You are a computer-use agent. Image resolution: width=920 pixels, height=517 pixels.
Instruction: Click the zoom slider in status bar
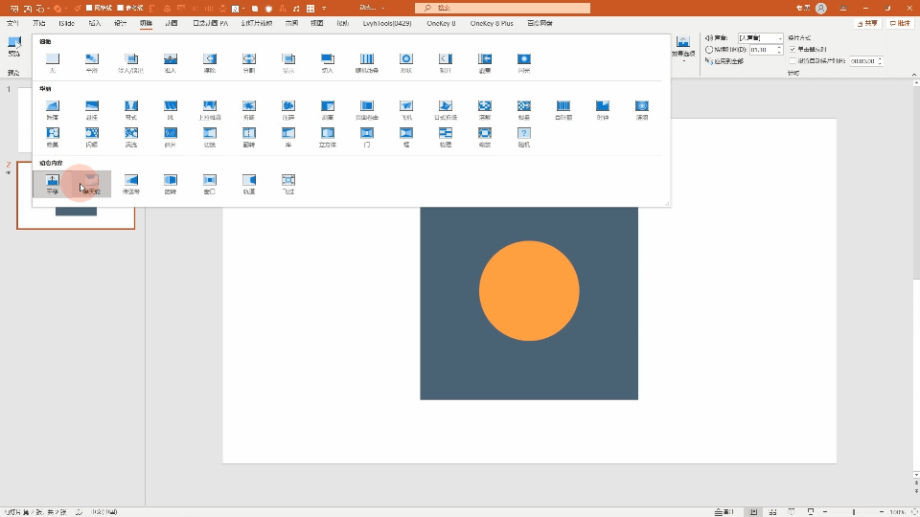point(854,511)
